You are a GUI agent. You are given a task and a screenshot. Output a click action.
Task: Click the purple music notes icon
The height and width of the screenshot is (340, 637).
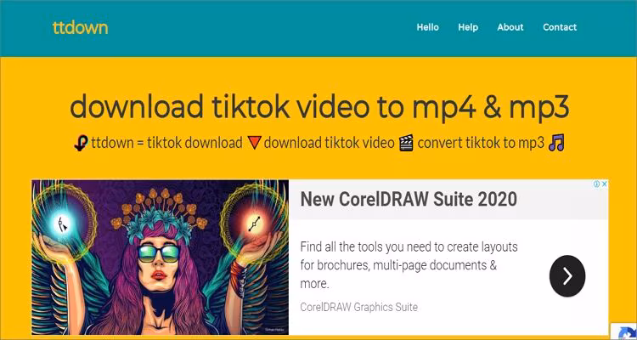[556, 143]
